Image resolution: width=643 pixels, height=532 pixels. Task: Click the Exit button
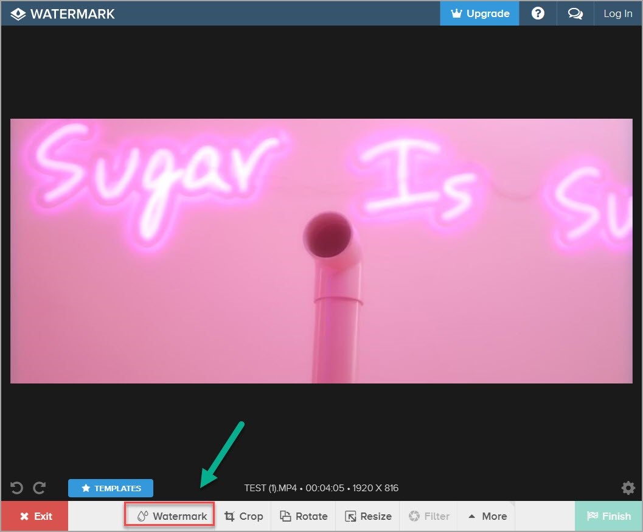tap(35, 516)
